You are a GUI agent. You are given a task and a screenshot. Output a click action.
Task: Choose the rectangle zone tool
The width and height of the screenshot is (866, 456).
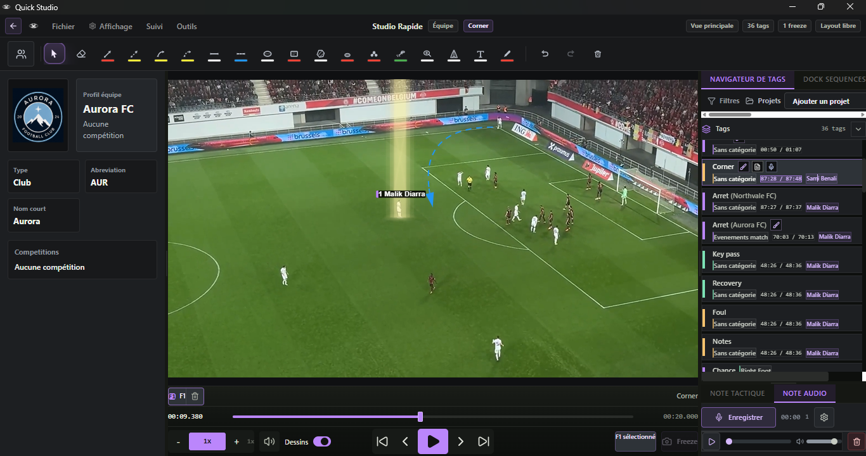tap(294, 54)
